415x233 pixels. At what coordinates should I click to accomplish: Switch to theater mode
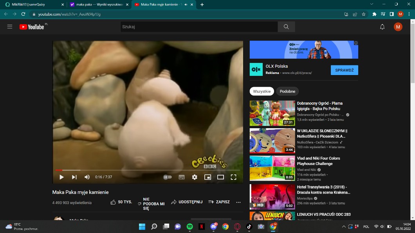(x=220, y=177)
